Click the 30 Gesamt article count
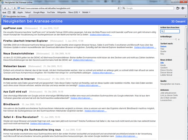 pyautogui.click(x=178, y=21)
